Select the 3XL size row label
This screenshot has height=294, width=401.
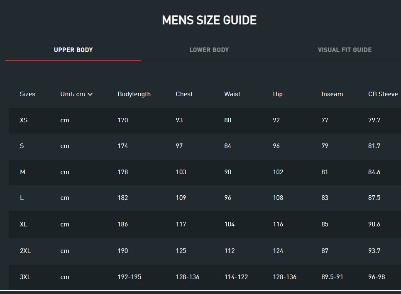click(25, 277)
